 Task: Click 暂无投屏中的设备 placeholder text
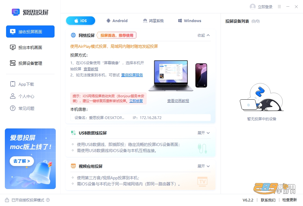pyautogui.click(x=262, y=119)
